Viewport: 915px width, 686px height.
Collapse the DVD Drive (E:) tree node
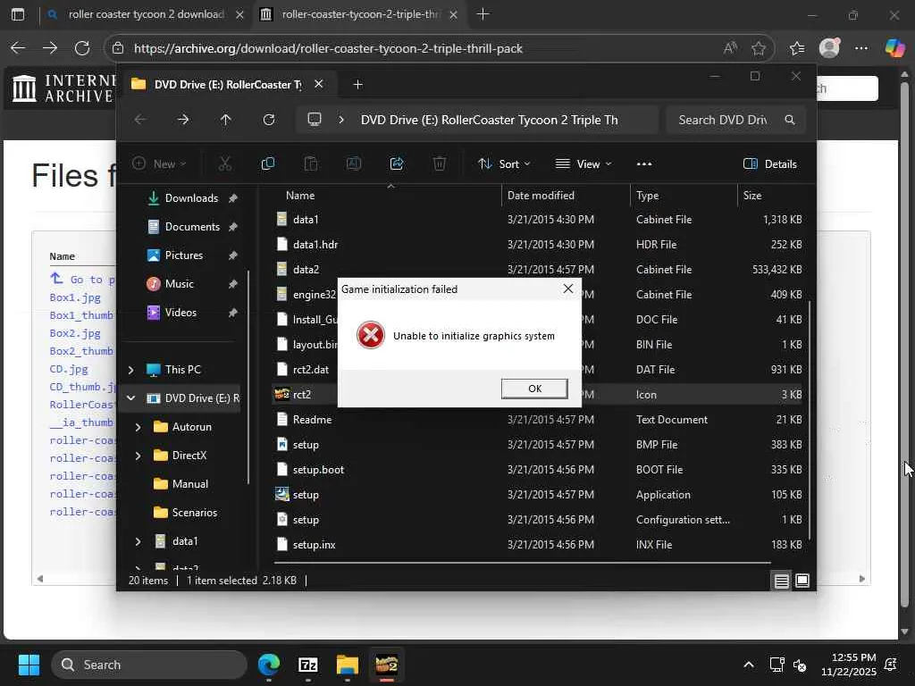click(x=130, y=398)
